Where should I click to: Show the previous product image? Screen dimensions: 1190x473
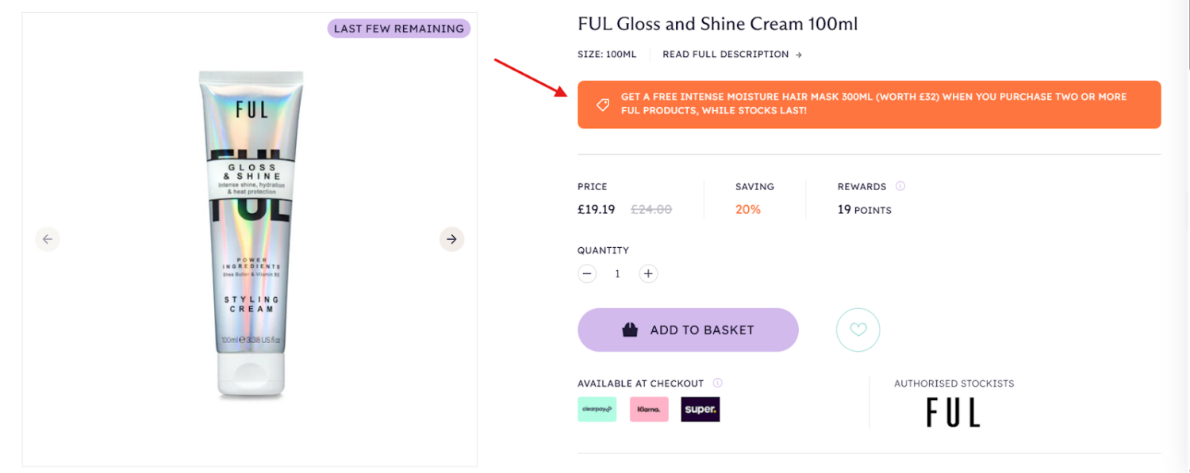(x=48, y=239)
